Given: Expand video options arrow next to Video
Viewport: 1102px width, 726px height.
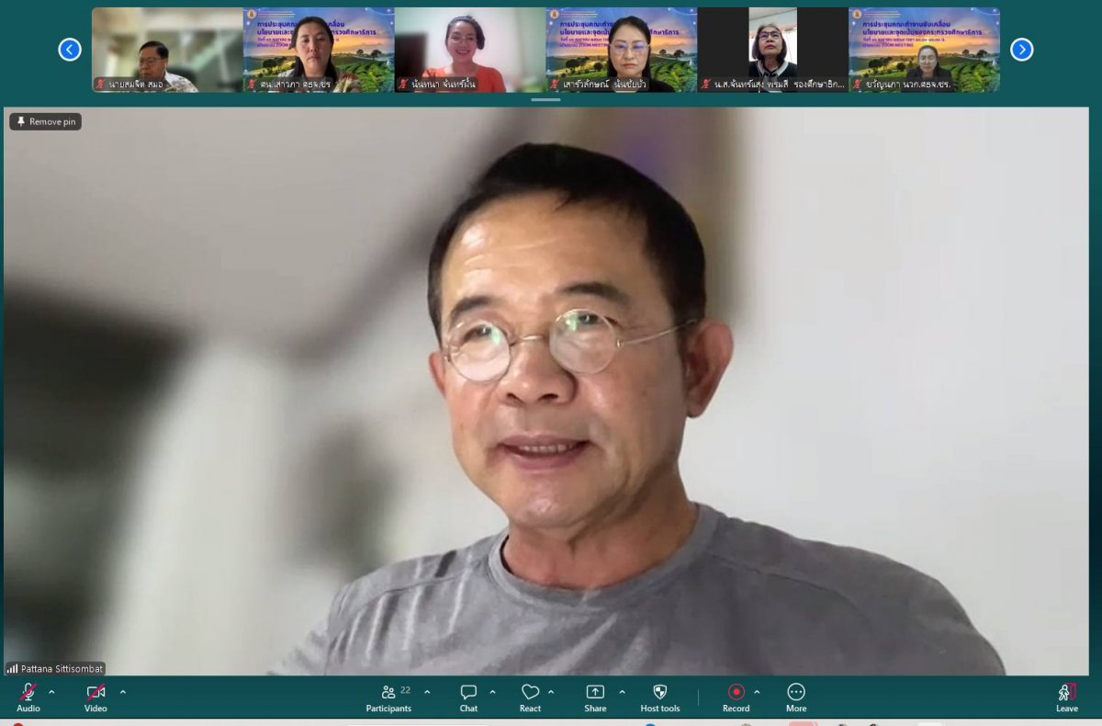Looking at the screenshot, I should pyautogui.click(x=123, y=692).
